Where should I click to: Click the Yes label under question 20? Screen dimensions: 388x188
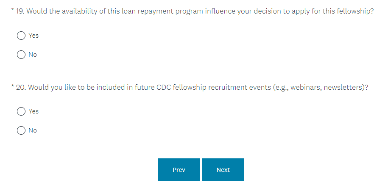(x=33, y=111)
